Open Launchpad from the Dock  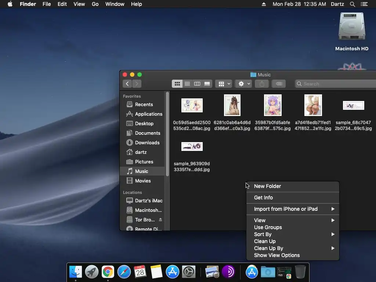click(x=91, y=272)
